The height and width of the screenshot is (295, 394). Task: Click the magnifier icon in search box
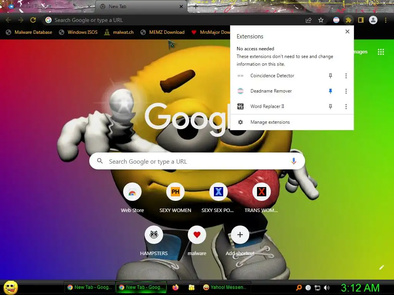point(100,161)
